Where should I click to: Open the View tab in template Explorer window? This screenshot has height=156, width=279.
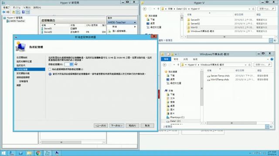click(x=195, y=59)
